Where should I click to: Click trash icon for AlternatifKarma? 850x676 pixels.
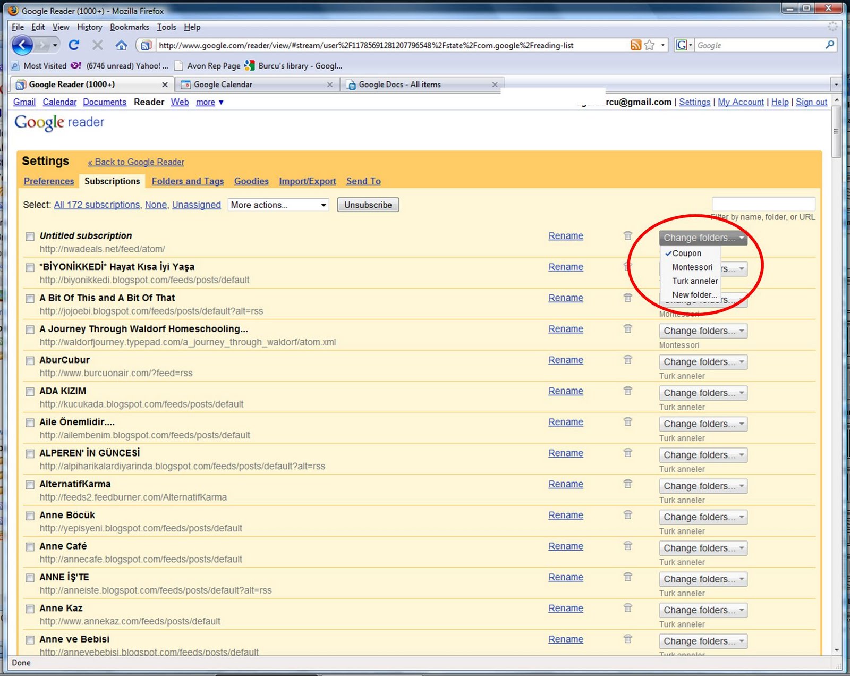point(628,484)
